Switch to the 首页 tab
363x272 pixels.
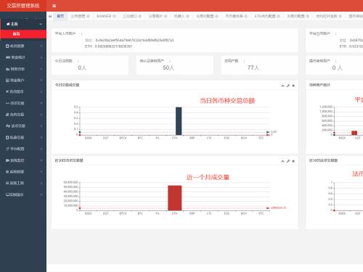(x=60, y=16)
